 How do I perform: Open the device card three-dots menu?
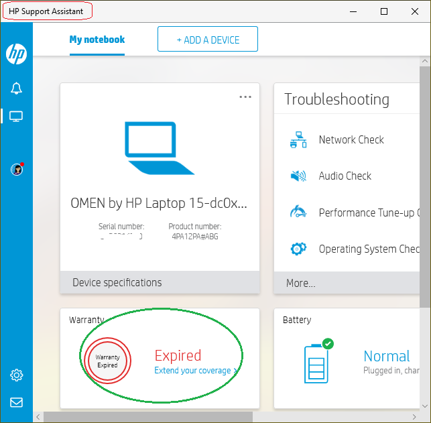tap(245, 97)
